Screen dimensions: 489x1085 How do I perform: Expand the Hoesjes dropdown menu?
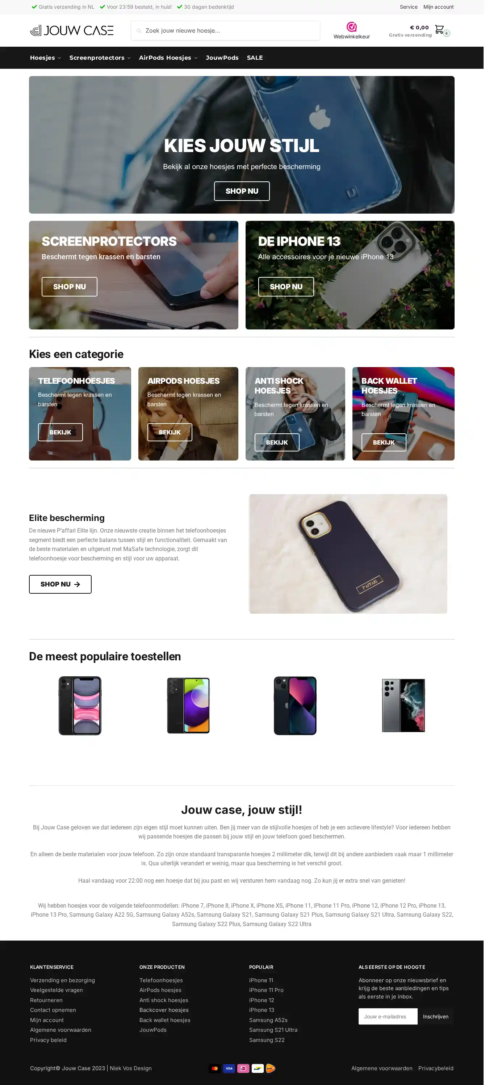pos(46,58)
